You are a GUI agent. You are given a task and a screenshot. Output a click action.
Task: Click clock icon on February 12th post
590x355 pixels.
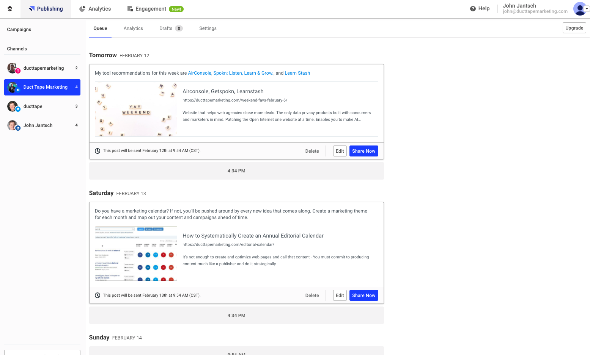click(x=98, y=151)
